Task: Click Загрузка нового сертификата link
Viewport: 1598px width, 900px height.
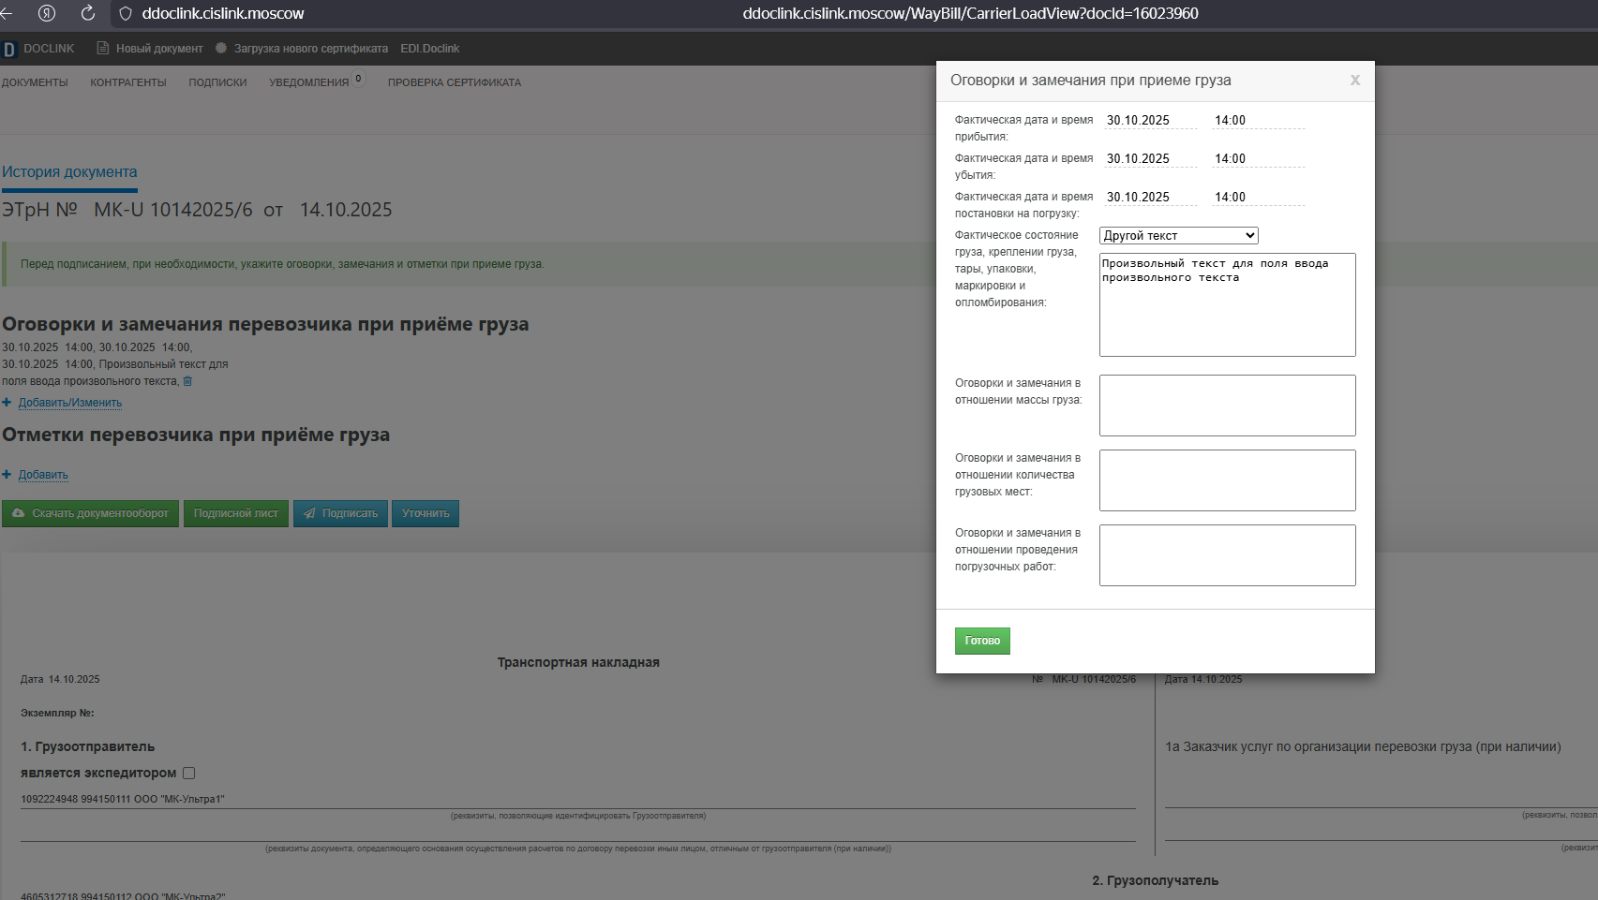Action: 311,49
